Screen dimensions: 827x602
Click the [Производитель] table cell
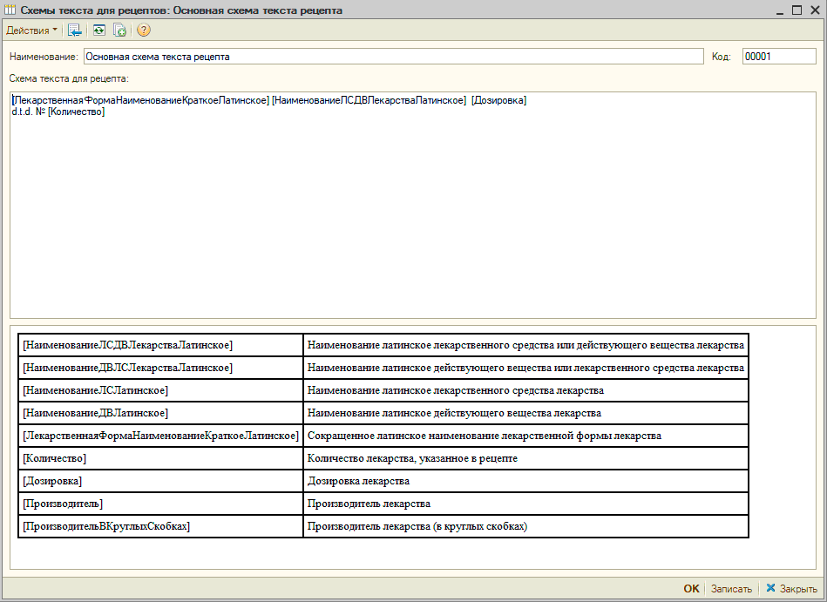tap(161, 504)
